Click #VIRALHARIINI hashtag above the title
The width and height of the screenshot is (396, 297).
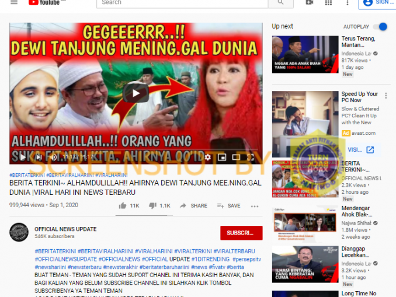112,175
